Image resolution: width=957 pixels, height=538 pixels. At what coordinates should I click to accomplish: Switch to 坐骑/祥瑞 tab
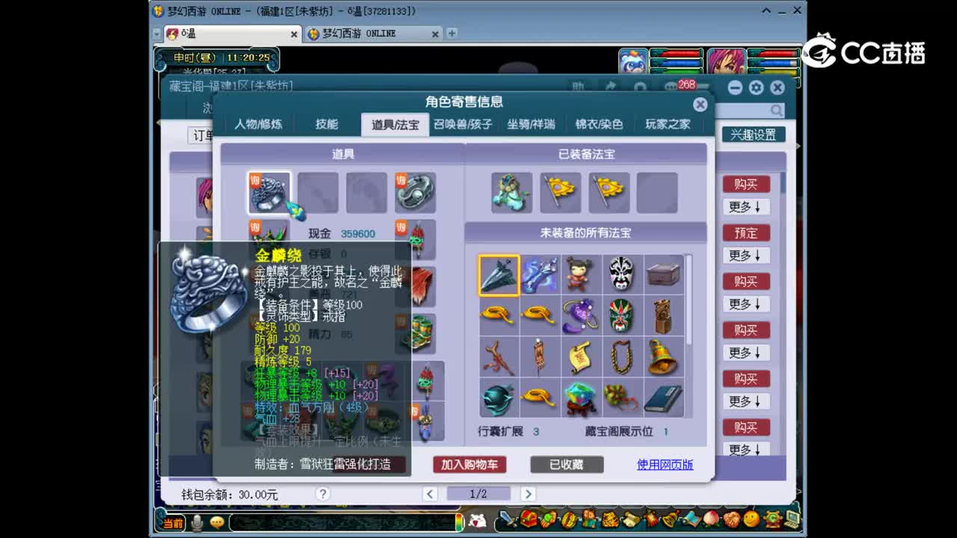click(531, 124)
